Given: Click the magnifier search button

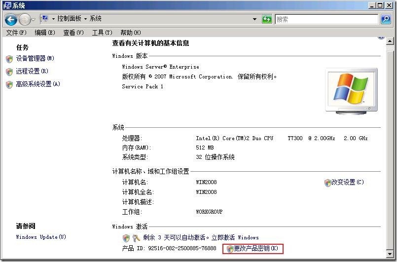Looking at the screenshot, I should pos(386,19).
